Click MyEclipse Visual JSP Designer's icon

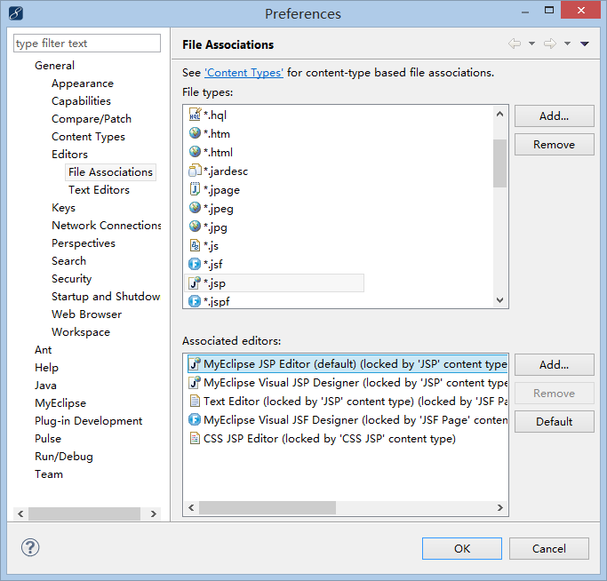point(195,382)
